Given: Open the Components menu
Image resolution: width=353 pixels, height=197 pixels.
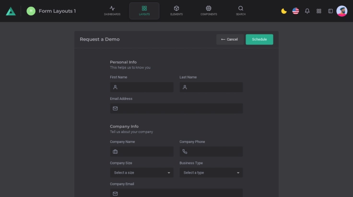Looking at the screenshot, I should click(209, 11).
